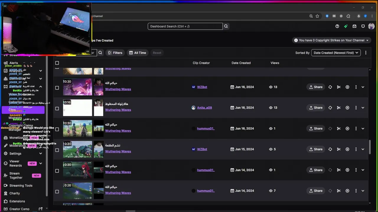The image size is (378, 212).
Task: Open the profile avatar menu
Action: click(x=372, y=26)
